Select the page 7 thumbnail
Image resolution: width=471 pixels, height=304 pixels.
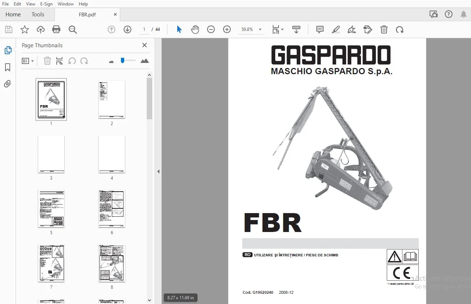pyautogui.click(x=51, y=263)
